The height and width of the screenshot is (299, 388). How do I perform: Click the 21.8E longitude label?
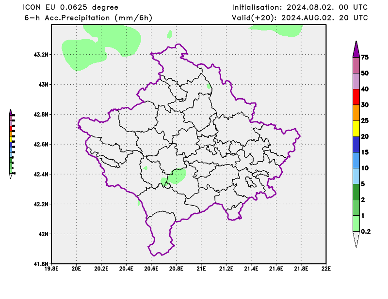pyautogui.click(x=301, y=269)
